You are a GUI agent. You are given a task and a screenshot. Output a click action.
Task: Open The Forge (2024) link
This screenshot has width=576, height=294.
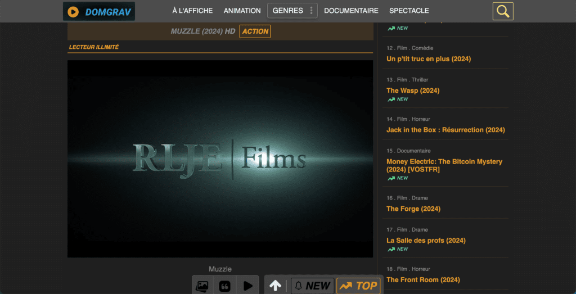point(413,209)
